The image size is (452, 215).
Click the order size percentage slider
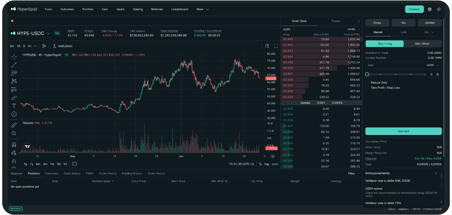click(396, 74)
